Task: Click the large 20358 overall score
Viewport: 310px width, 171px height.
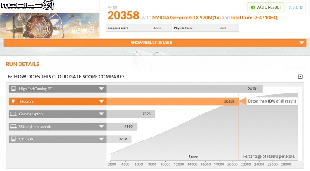Action: 124,16
